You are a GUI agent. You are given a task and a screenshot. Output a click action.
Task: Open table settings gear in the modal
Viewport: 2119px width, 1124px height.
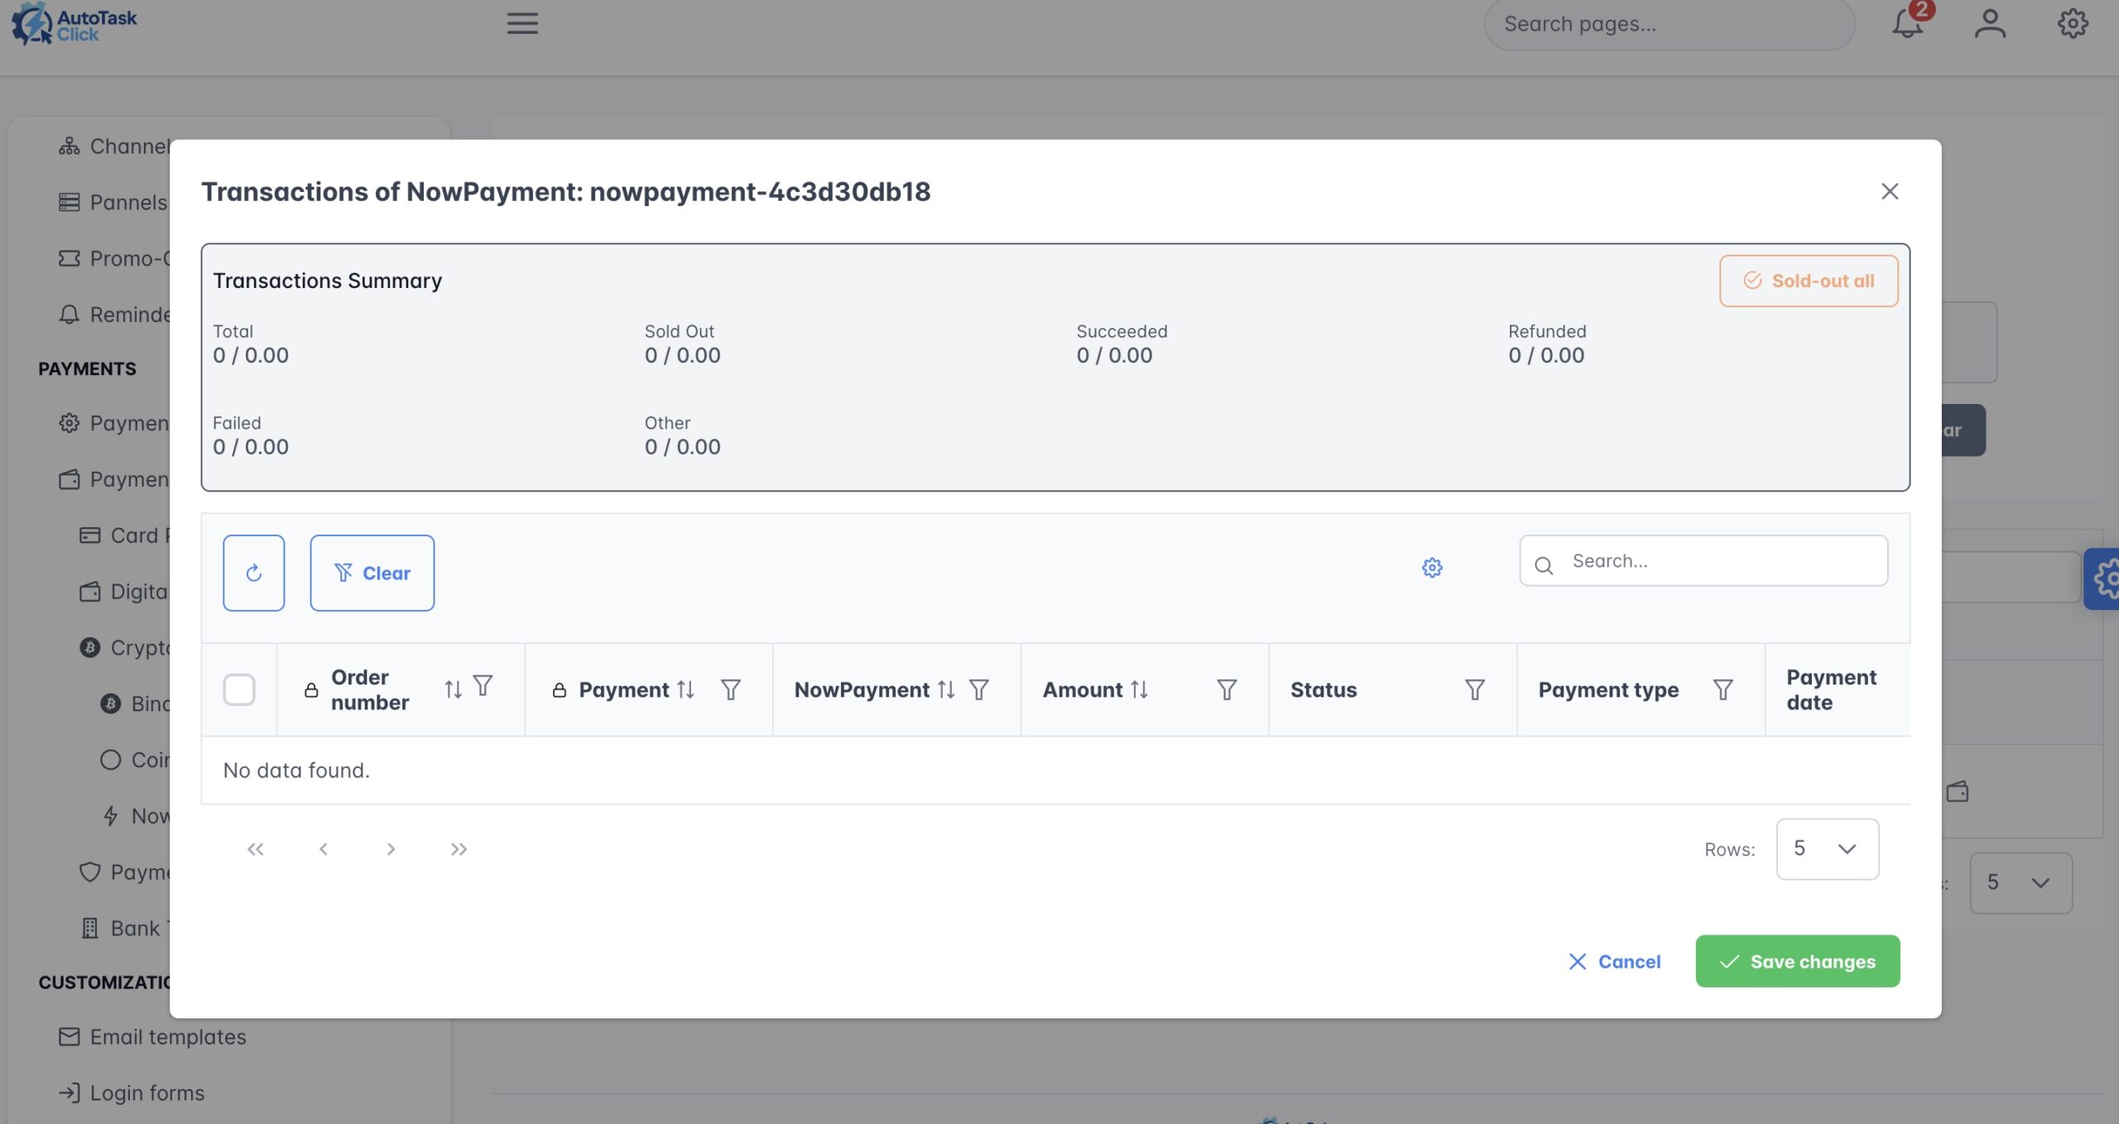[1432, 568]
